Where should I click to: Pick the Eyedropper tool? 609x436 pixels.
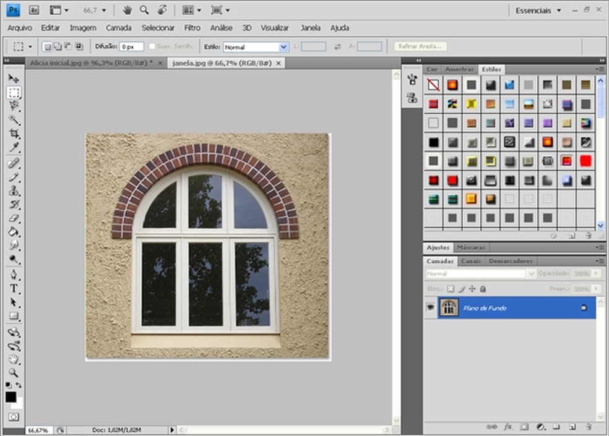pyautogui.click(x=14, y=148)
